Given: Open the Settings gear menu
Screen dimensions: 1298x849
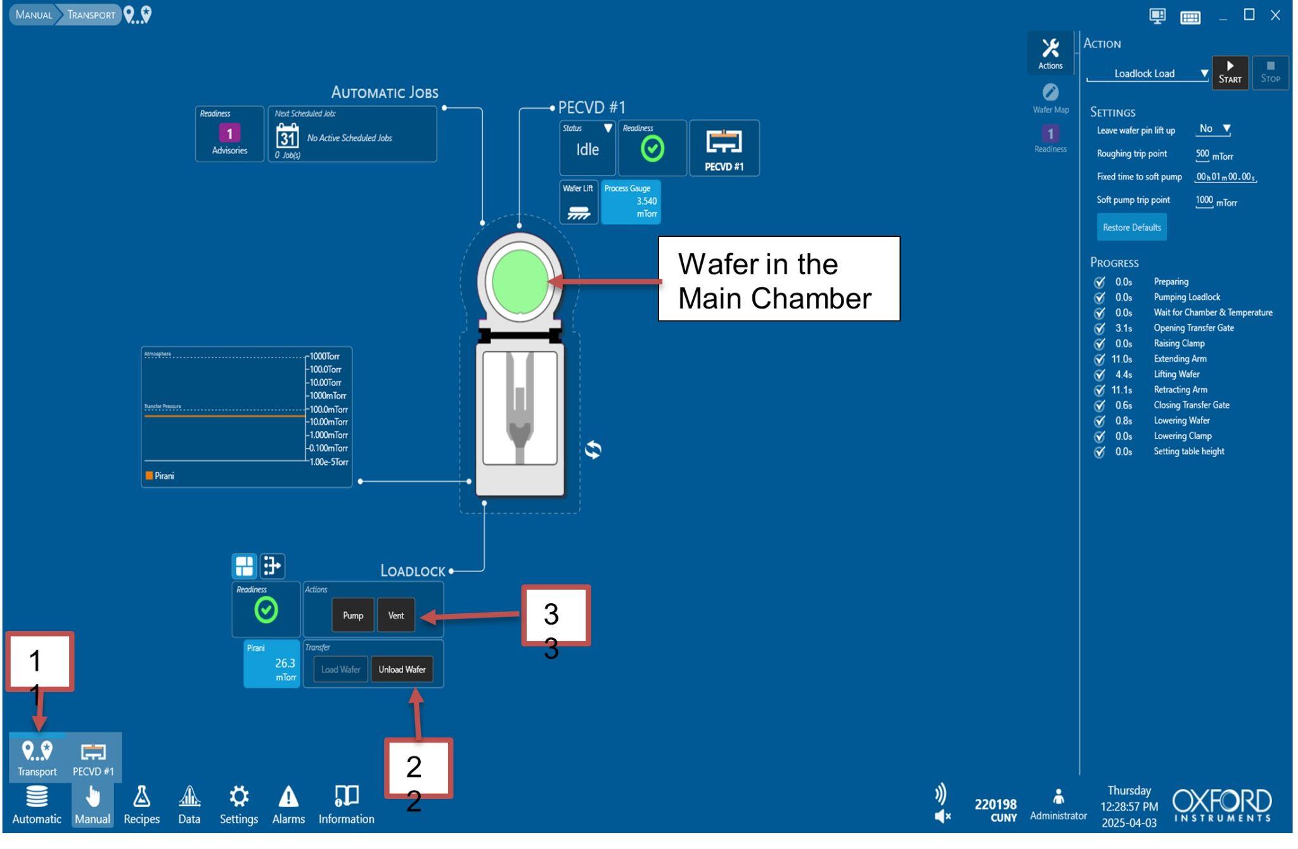Looking at the screenshot, I should click(239, 805).
